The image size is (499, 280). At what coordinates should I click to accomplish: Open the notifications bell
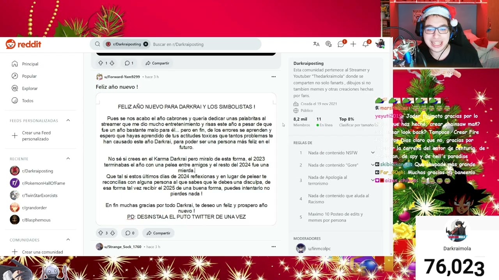[366, 44]
